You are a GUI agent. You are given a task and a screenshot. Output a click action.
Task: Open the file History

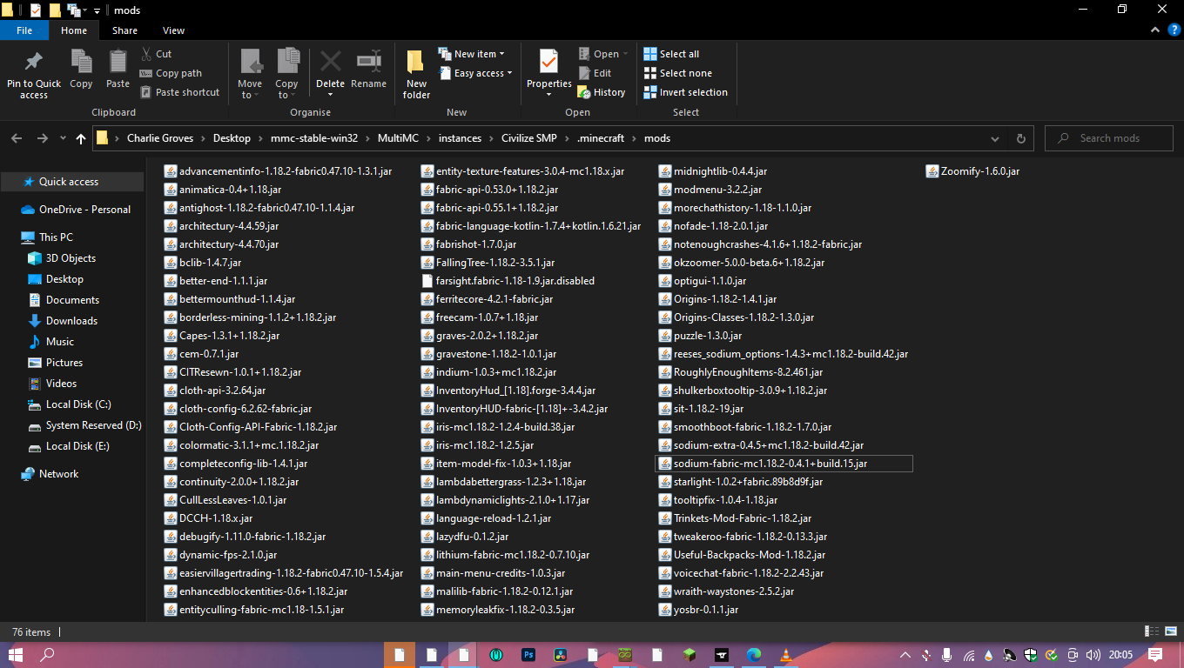tap(602, 92)
